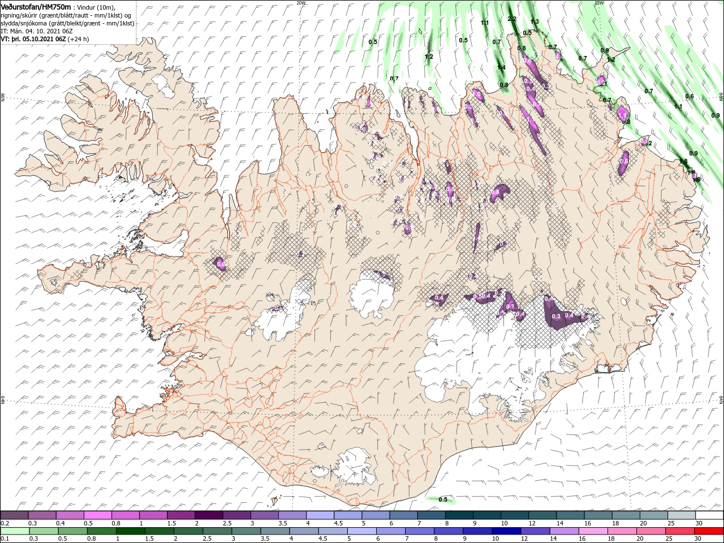724x543 pixels.
Task: Click the top legend value label 0.2
Action: [x=5, y=523]
